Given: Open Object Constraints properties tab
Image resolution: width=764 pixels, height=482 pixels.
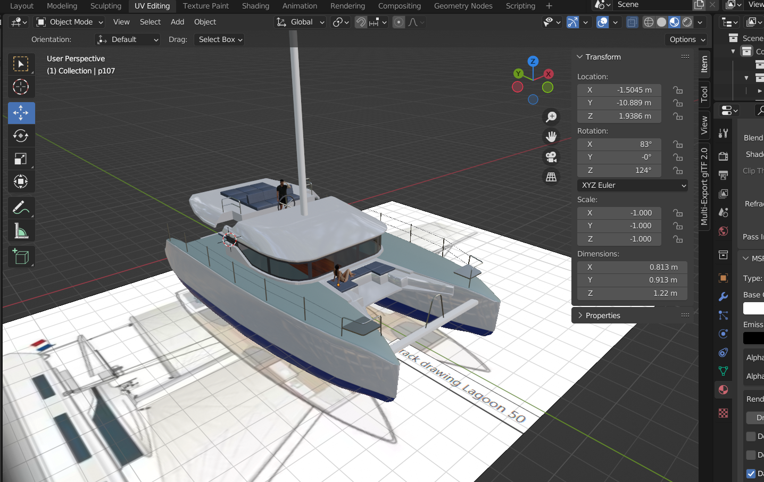Looking at the screenshot, I should coord(723,353).
